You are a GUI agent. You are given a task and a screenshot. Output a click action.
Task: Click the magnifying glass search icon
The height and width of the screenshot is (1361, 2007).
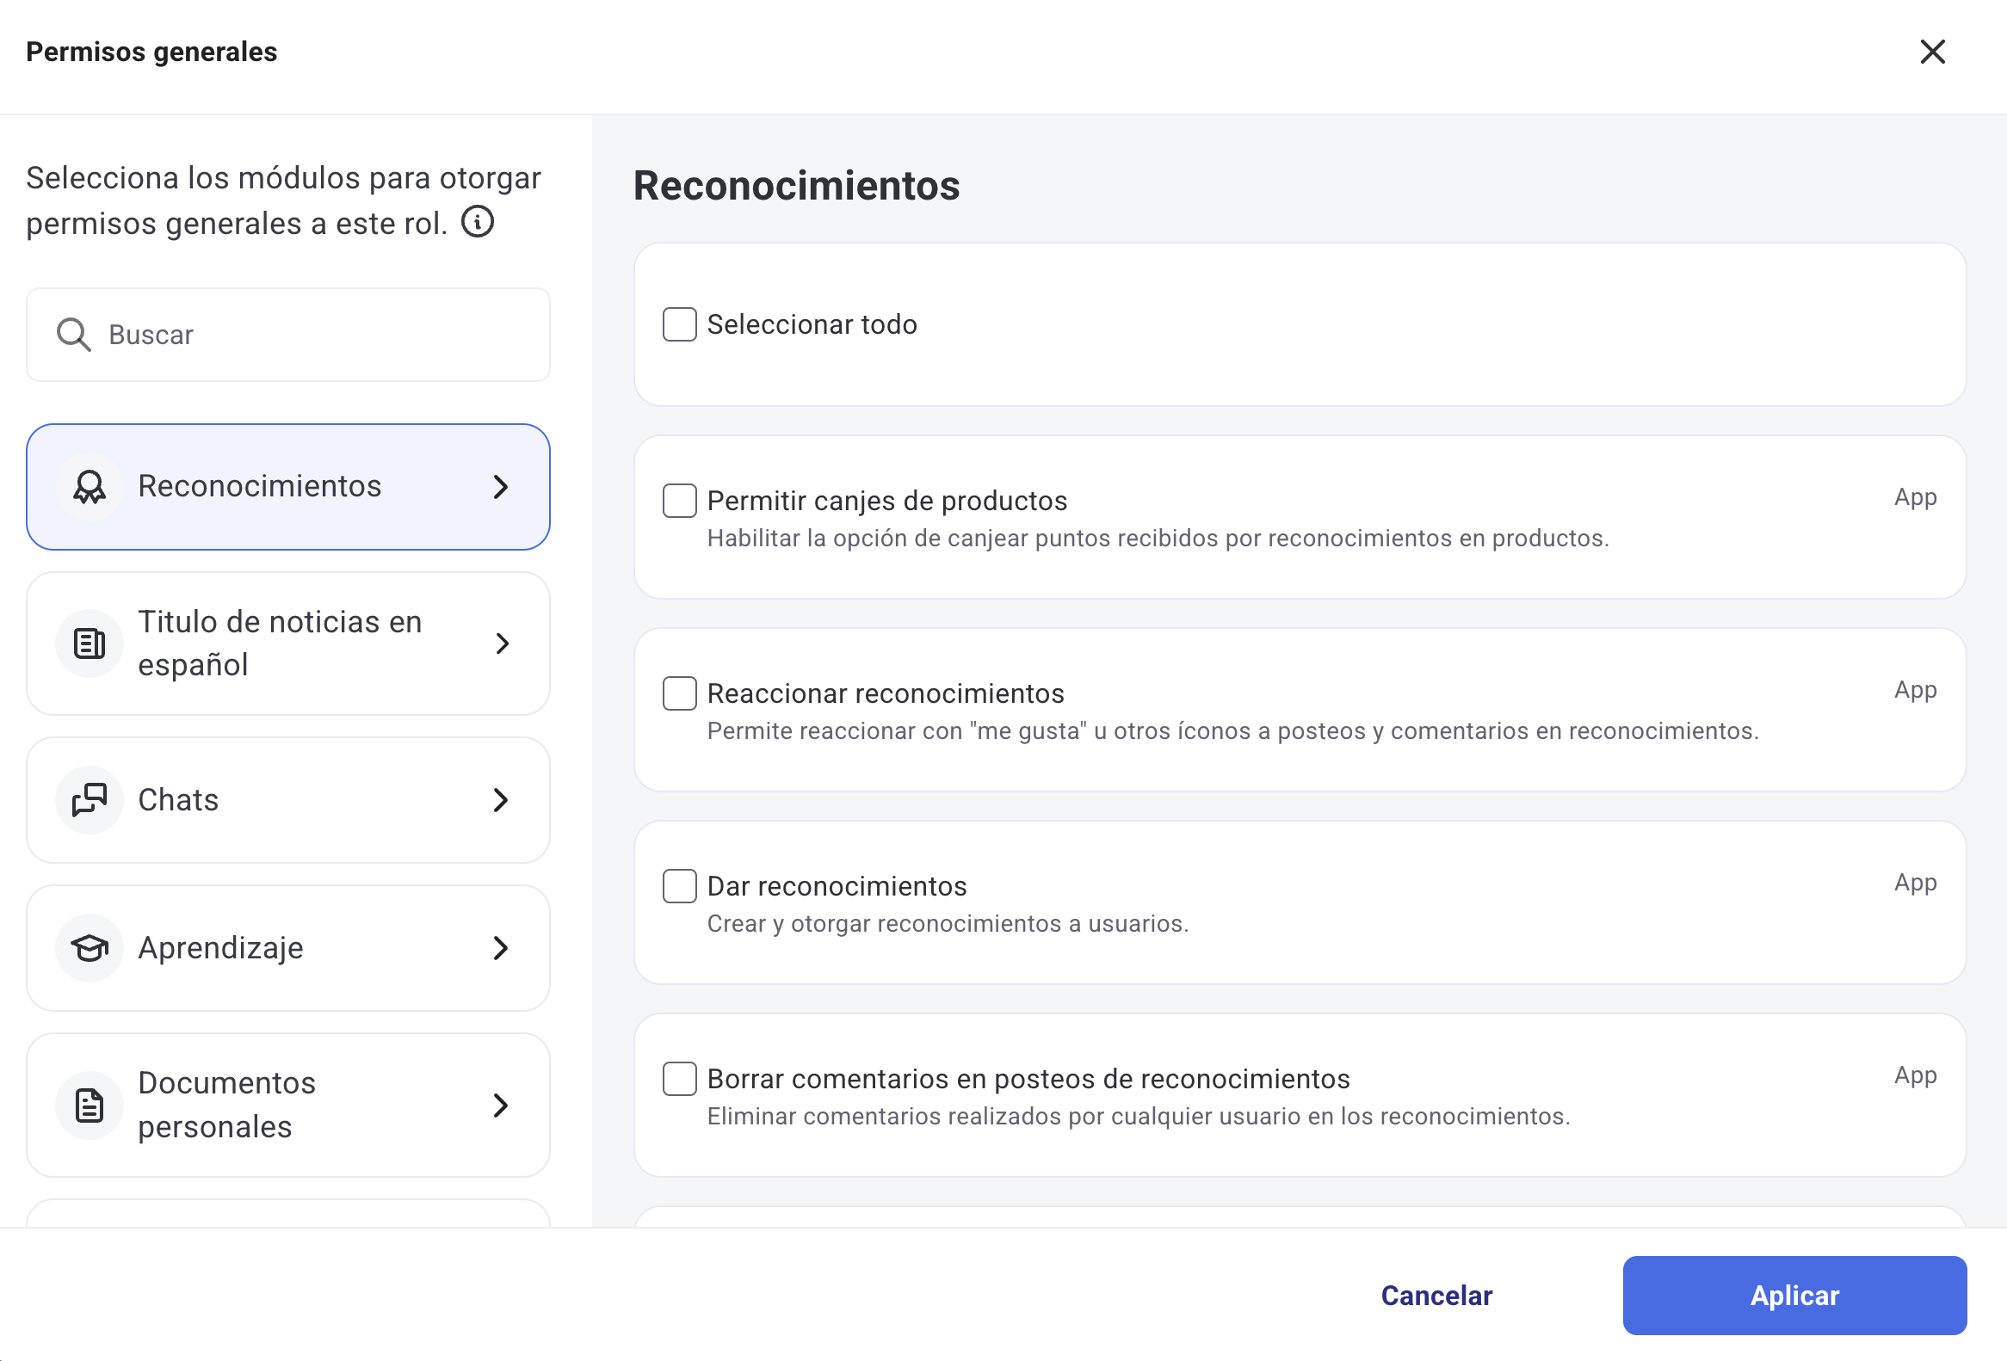coord(73,335)
